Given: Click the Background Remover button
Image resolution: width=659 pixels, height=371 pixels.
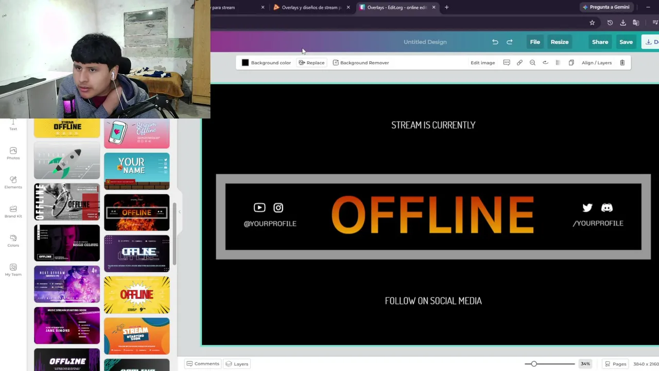Looking at the screenshot, I should click(x=361, y=63).
